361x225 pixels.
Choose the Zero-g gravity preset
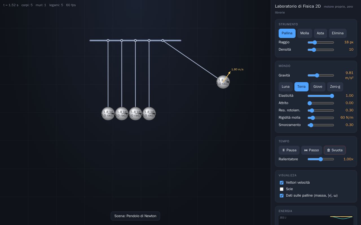(x=335, y=87)
